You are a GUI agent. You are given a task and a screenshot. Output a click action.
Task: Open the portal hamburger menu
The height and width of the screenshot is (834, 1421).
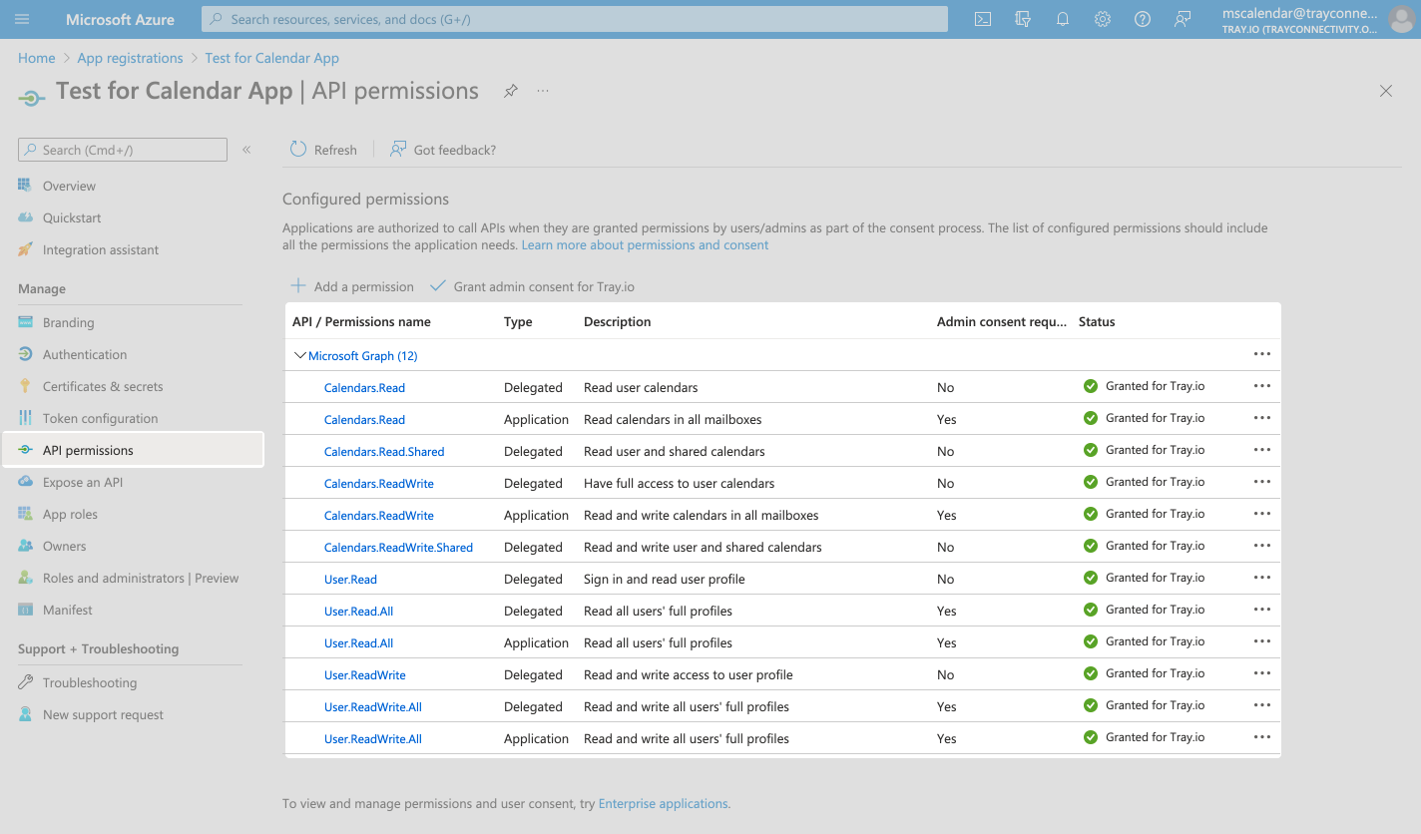pyautogui.click(x=22, y=19)
